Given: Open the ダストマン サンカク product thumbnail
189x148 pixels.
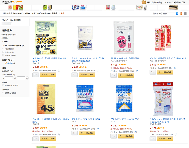Looking at the screenshot, I should 124,99.
